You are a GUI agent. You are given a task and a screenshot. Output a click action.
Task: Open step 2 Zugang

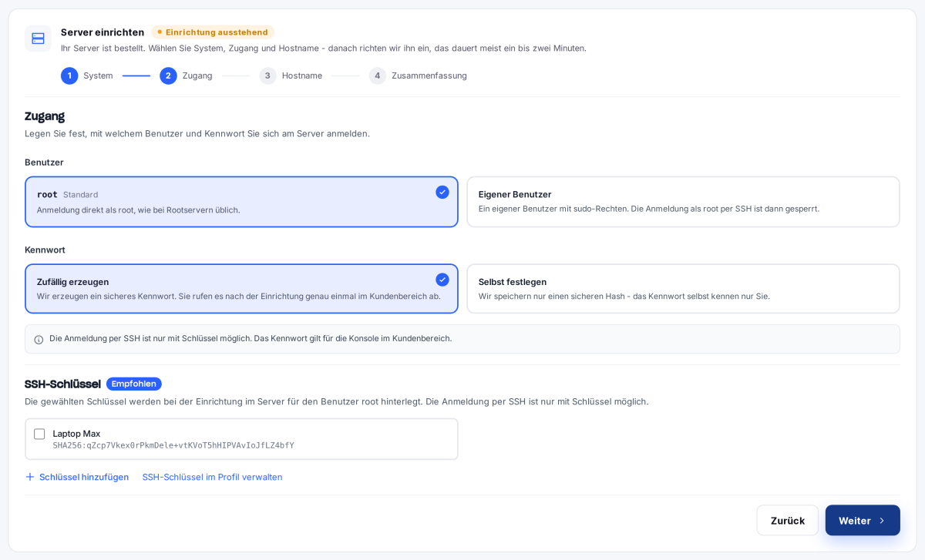[x=186, y=75]
